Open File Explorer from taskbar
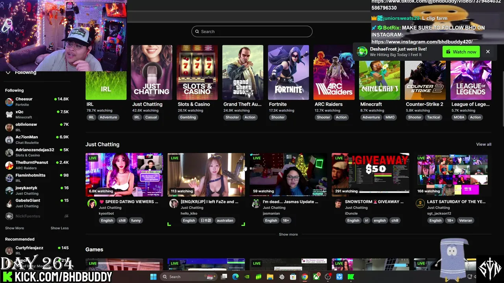Viewport: 504px width, 283px height. (270, 277)
